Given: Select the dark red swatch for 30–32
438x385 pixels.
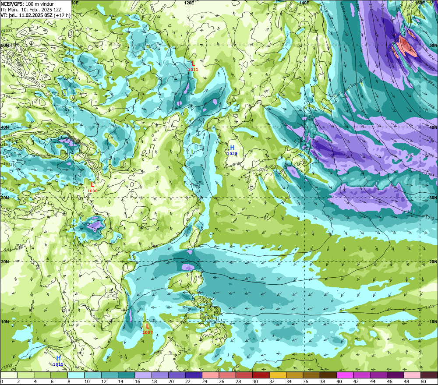Looking at the screenshot, I should pyautogui.click(x=261, y=375).
